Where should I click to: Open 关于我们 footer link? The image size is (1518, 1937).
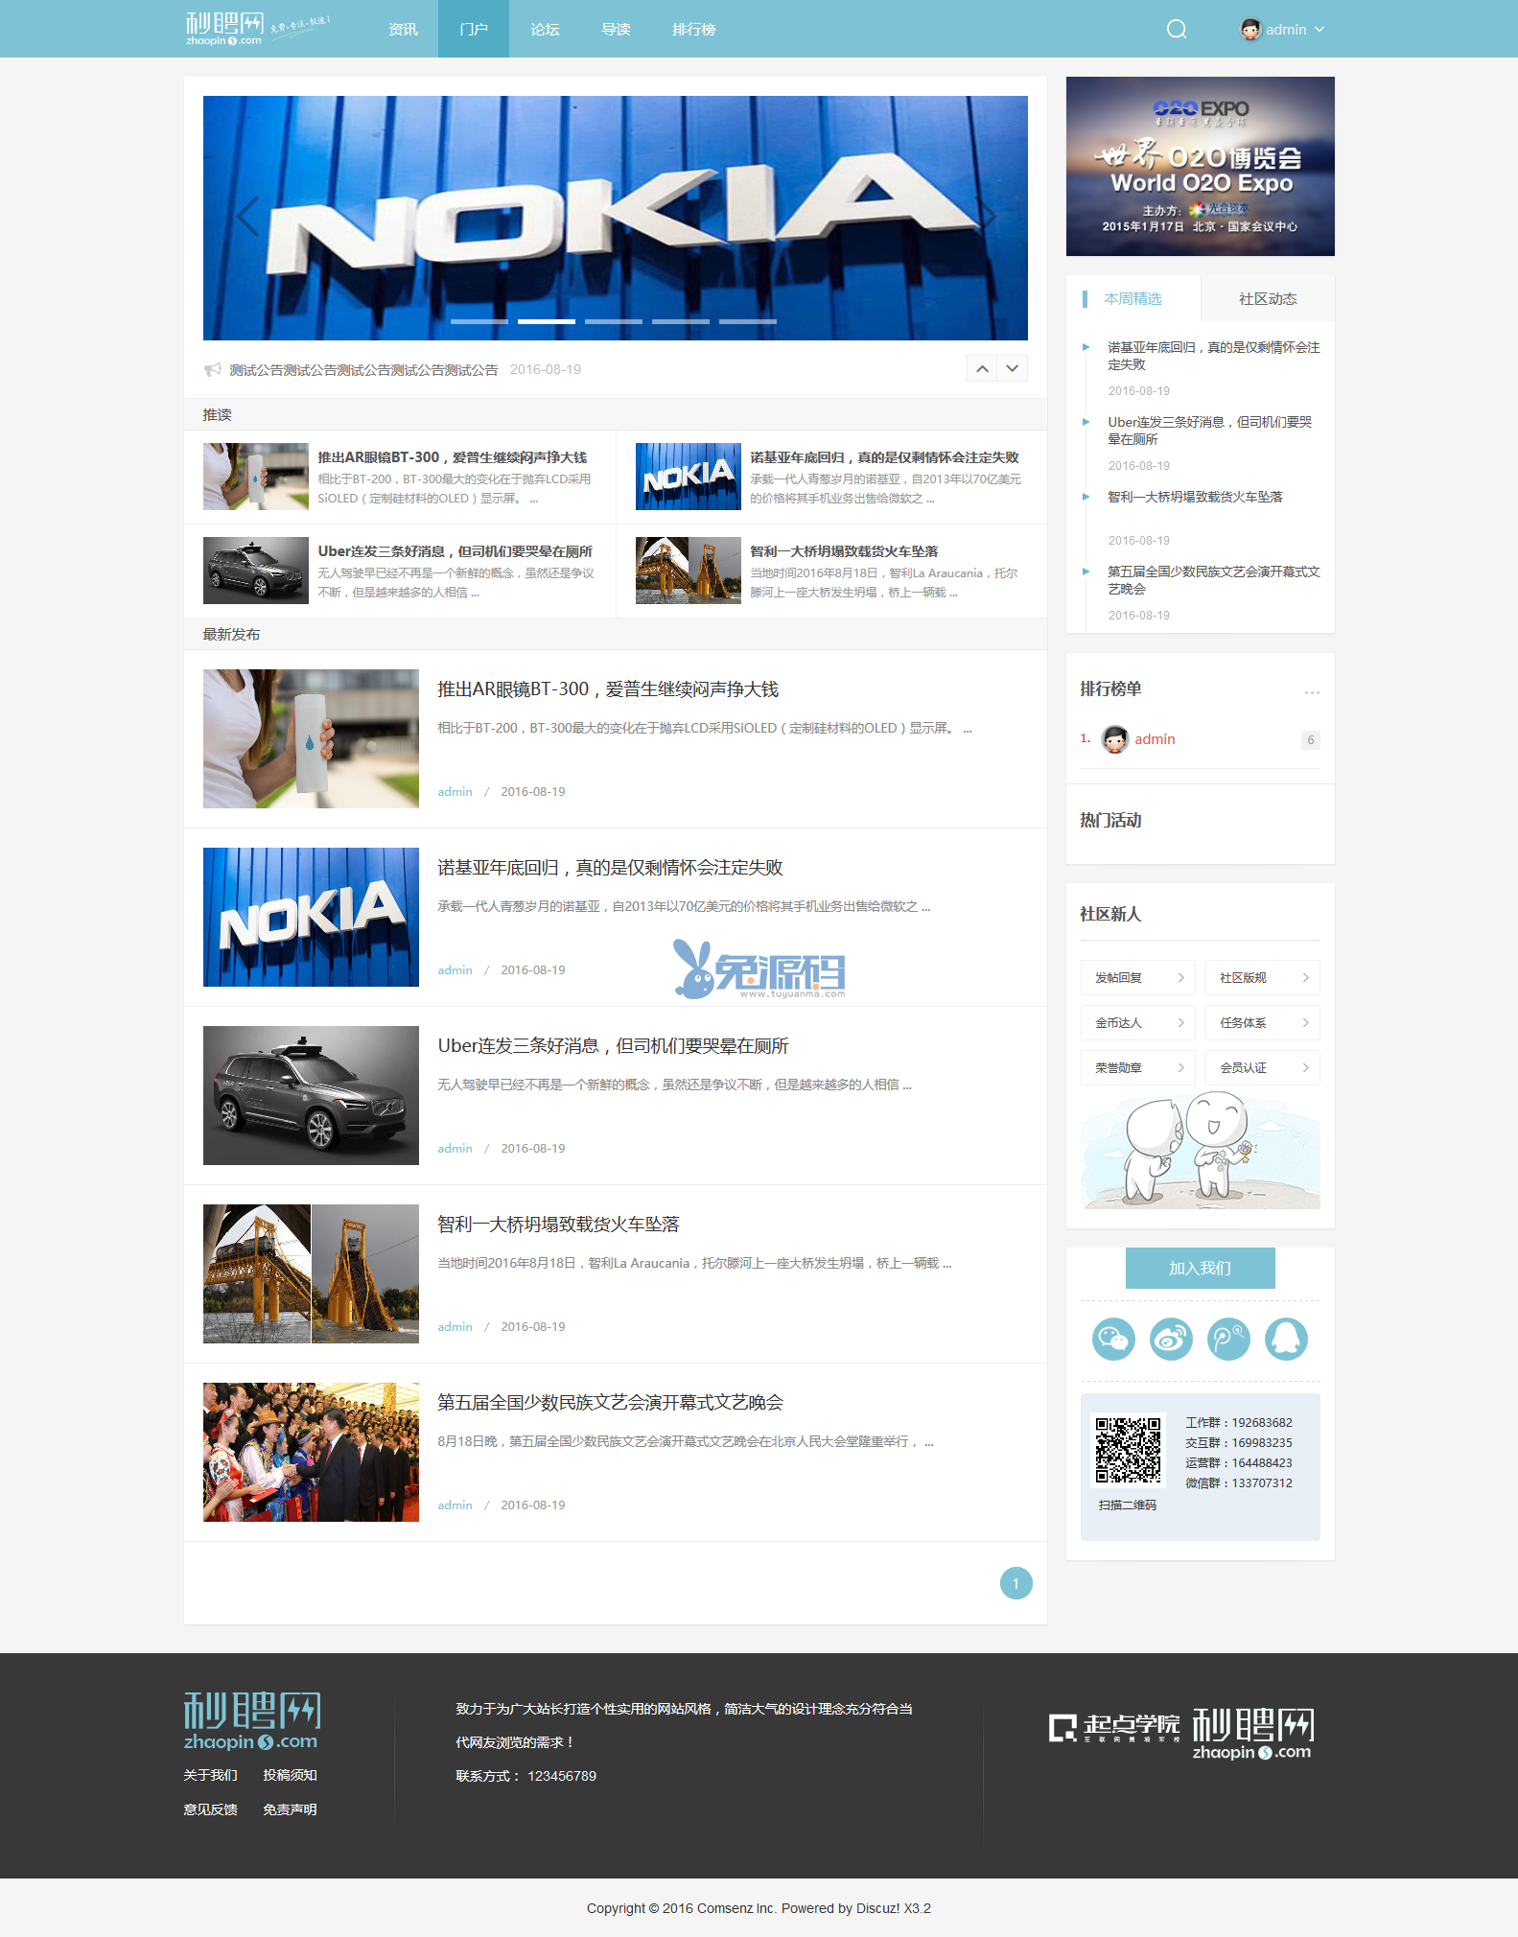pyautogui.click(x=211, y=1776)
